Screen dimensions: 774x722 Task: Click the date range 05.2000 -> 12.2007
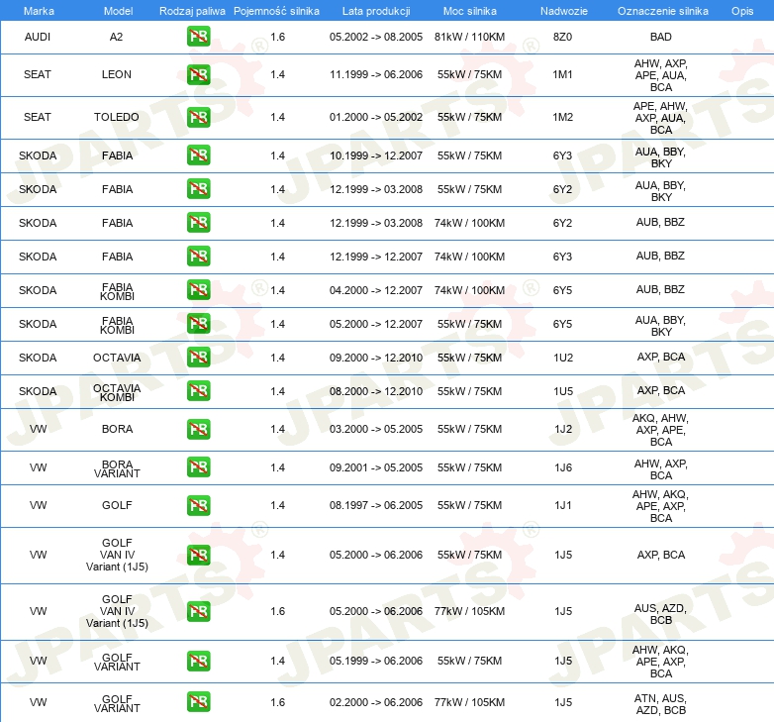tap(376, 324)
